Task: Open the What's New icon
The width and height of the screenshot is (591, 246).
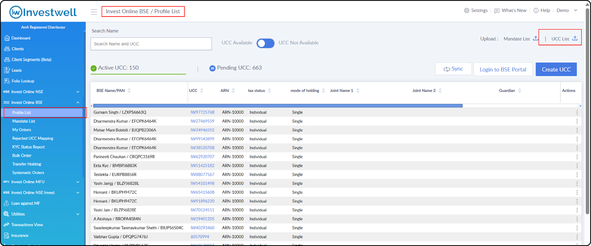Action: pyautogui.click(x=497, y=11)
